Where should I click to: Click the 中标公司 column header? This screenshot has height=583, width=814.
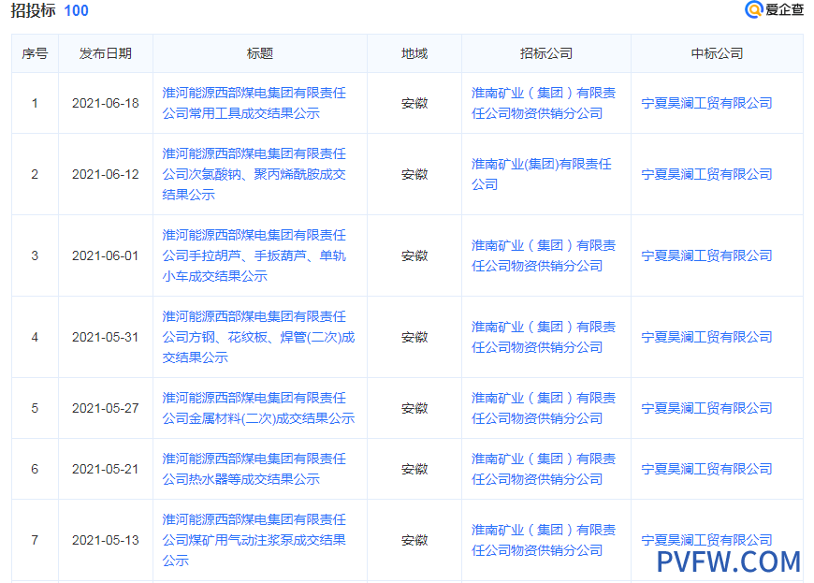point(717,53)
